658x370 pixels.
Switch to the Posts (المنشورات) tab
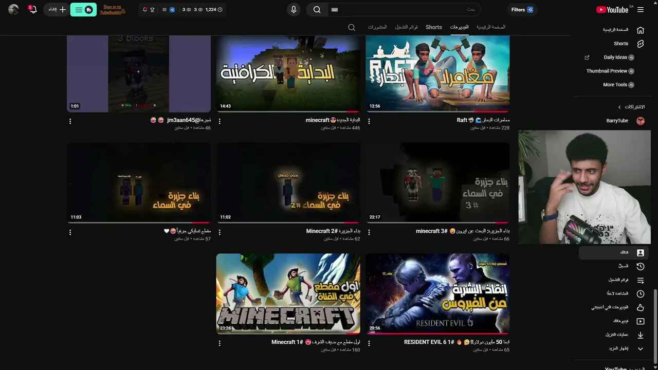377,27
